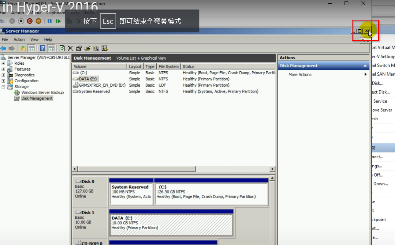Click the orange Save state icon in VM toolbar
Screen dimensions: 395x245
coord(38,21)
